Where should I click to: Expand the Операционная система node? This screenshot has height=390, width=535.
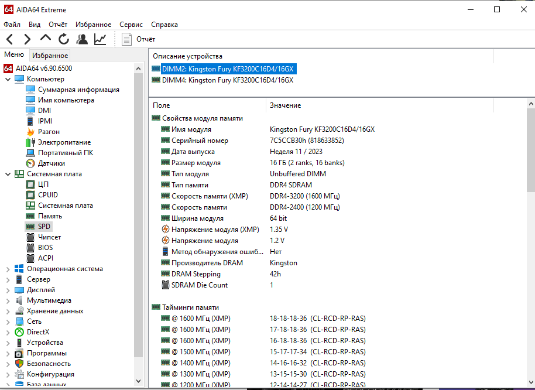point(8,269)
